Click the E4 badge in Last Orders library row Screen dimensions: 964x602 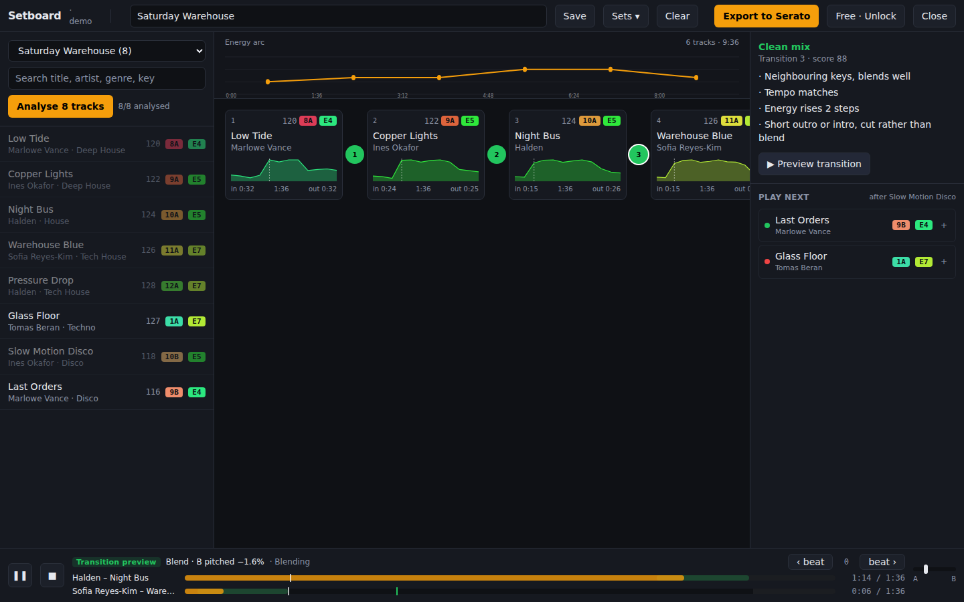[x=197, y=392]
